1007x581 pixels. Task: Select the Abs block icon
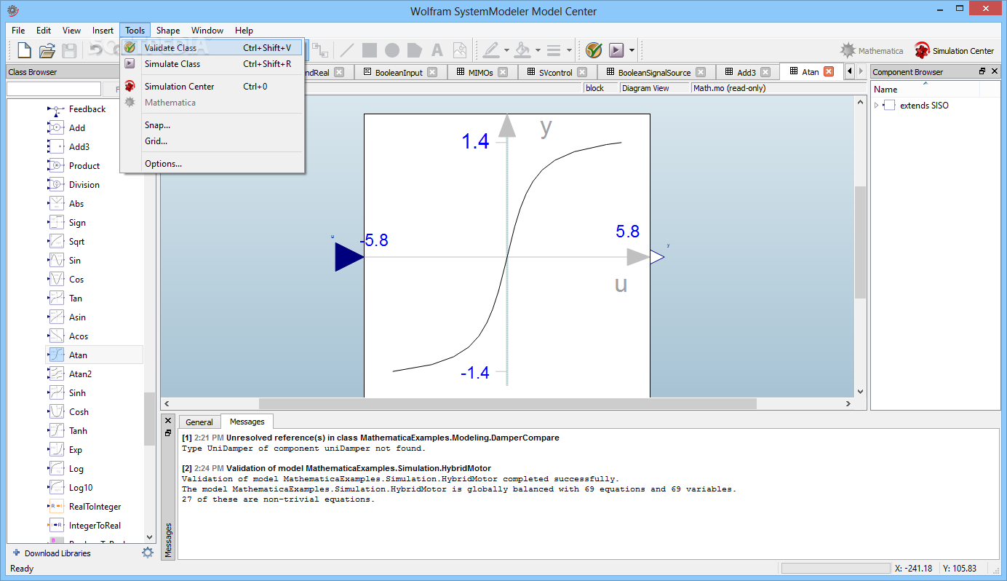tap(57, 204)
